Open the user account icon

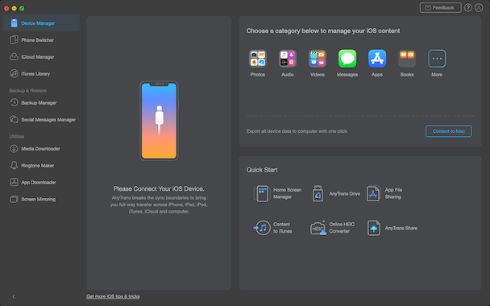coord(479,7)
